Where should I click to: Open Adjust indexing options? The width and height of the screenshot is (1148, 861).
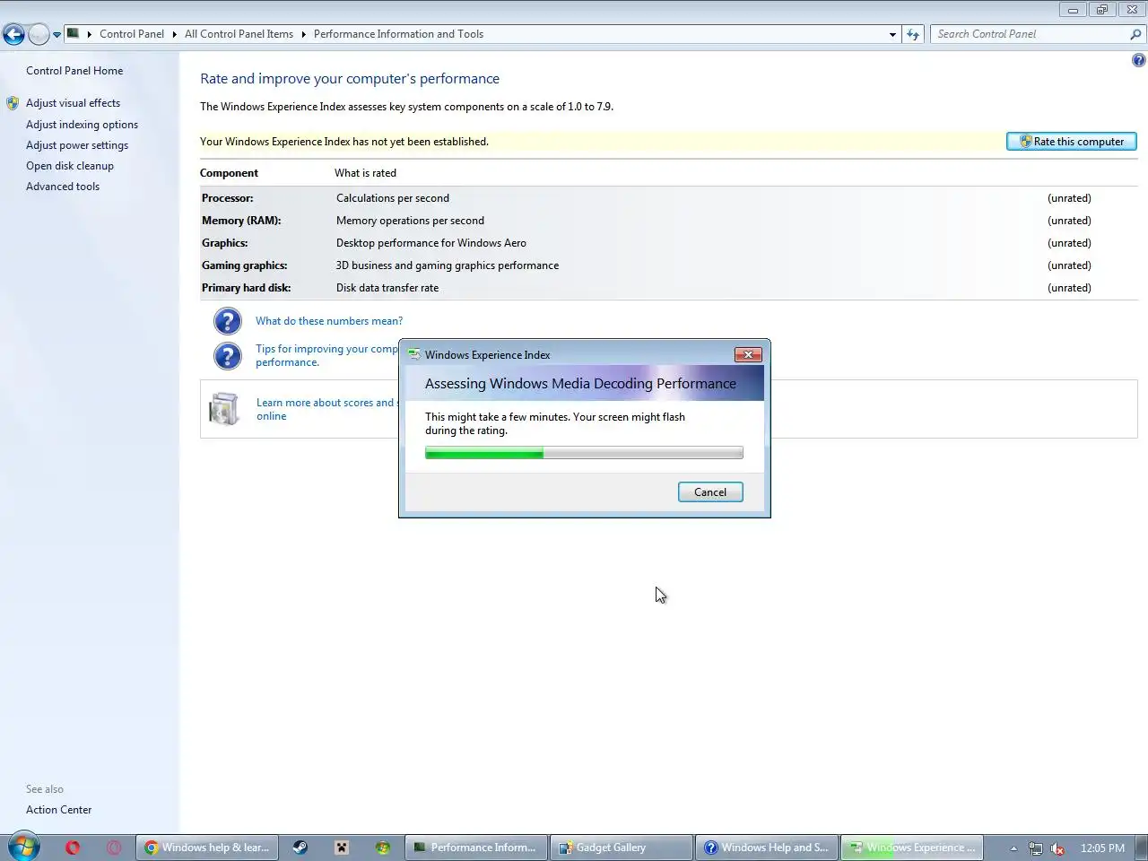[x=82, y=125]
